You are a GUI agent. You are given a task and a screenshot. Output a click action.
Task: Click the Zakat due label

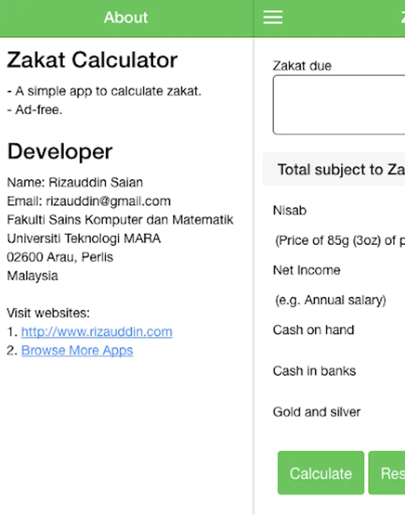[302, 66]
